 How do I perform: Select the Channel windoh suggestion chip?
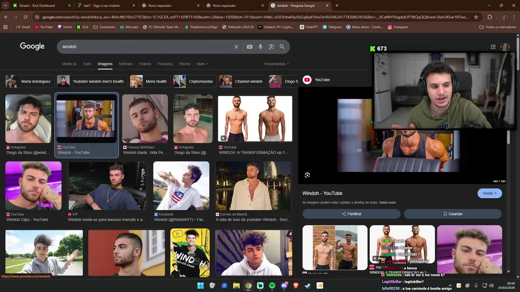[243, 82]
